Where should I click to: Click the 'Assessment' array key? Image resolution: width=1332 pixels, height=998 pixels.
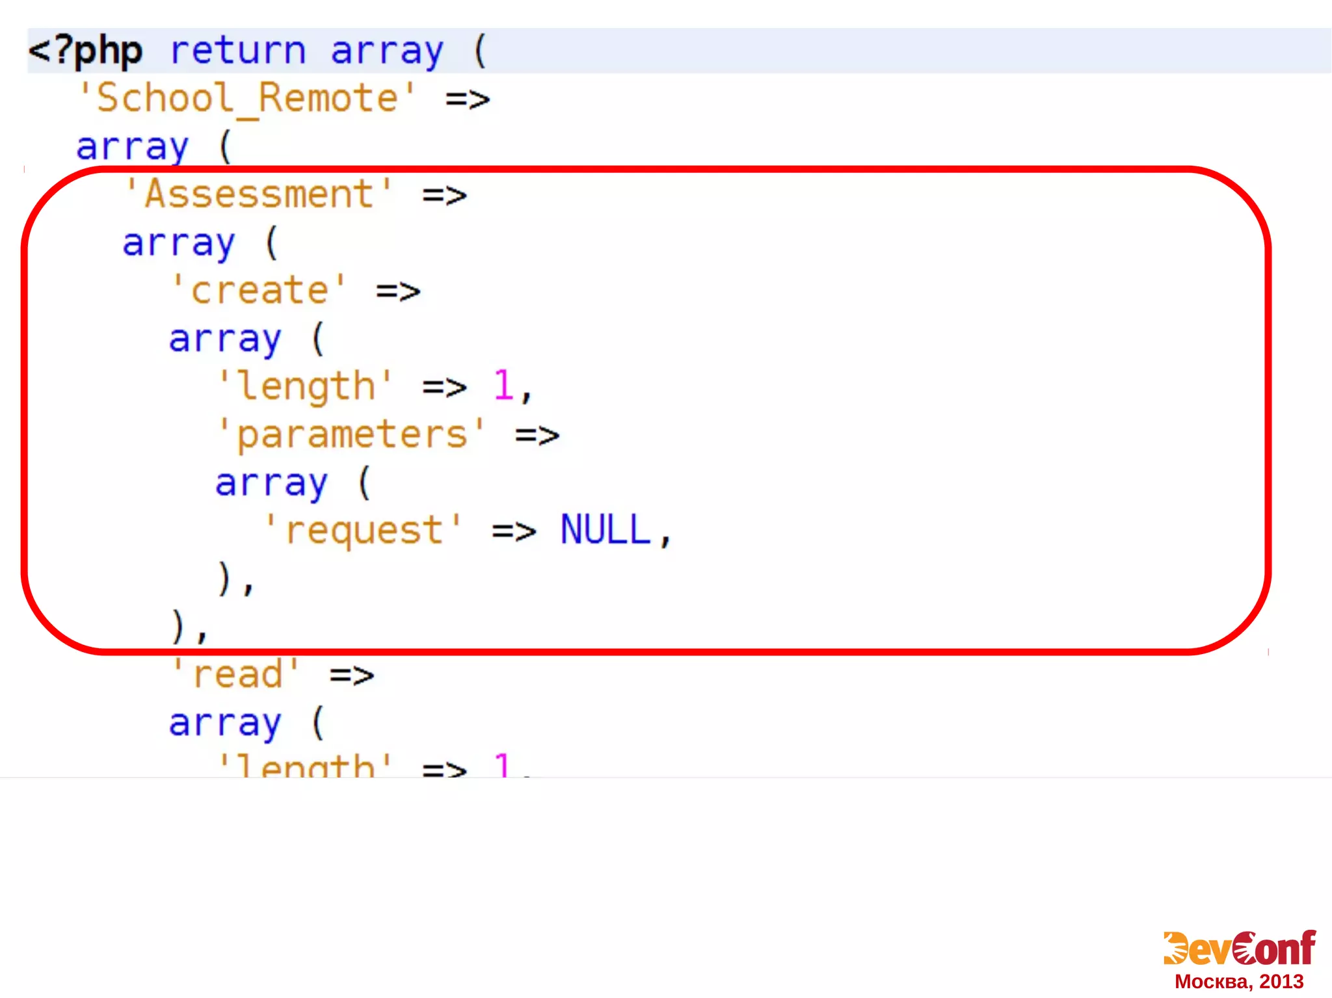point(259,194)
